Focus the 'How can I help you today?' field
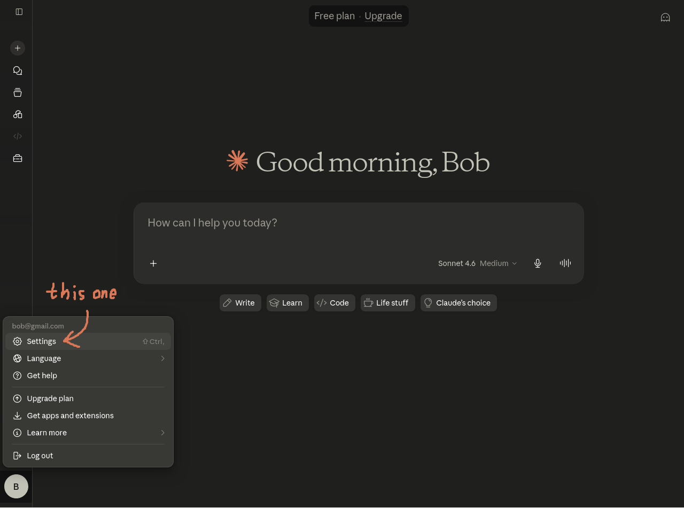Viewport: 684px width, 508px height. click(x=359, y=223)
